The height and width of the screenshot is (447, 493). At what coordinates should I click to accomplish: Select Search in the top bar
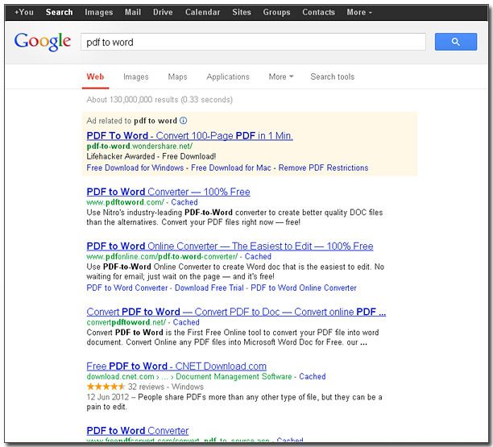pyautogui.click(x=59, y=12)
